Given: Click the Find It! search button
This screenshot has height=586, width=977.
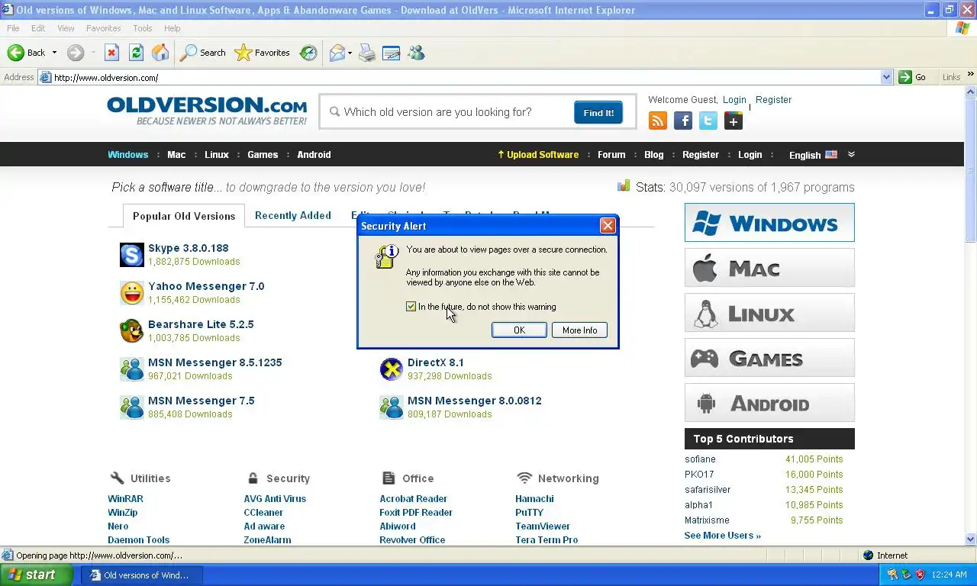Looking at the screenshot, I should (x=598, y=112).
